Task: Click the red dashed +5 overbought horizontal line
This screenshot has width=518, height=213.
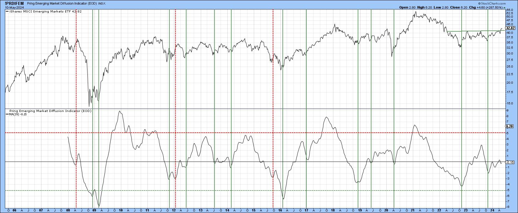Action: [x=255, y=133]
